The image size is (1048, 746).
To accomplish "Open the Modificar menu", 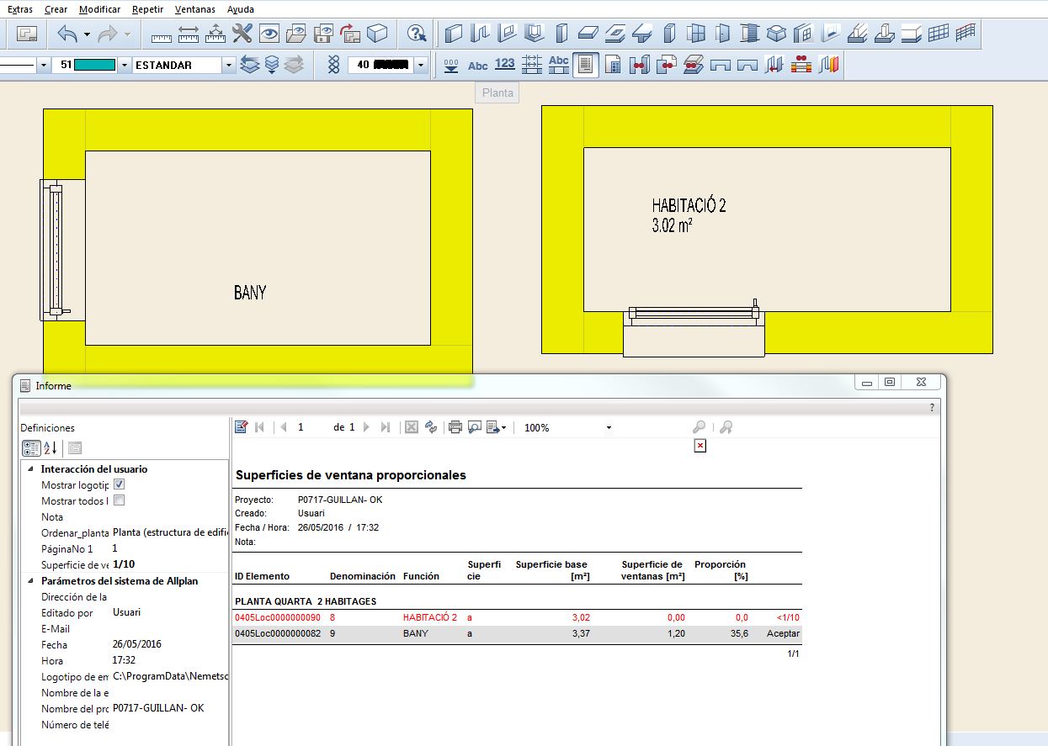I will coord(100,9).
